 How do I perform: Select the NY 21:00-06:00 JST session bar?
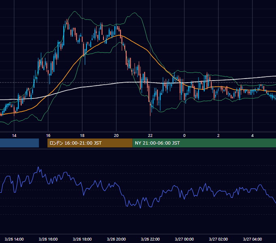click(x=204, y=143)
